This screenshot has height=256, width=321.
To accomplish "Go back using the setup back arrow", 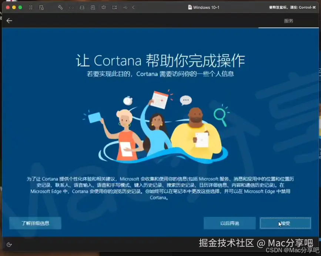I will pyautogui.click(x=9, y=21).
